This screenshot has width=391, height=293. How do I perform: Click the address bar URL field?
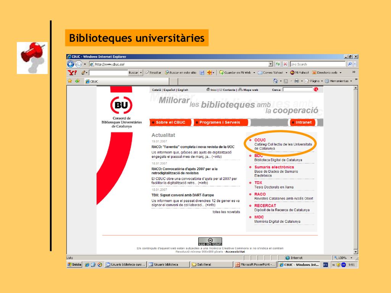coord(179,64)
